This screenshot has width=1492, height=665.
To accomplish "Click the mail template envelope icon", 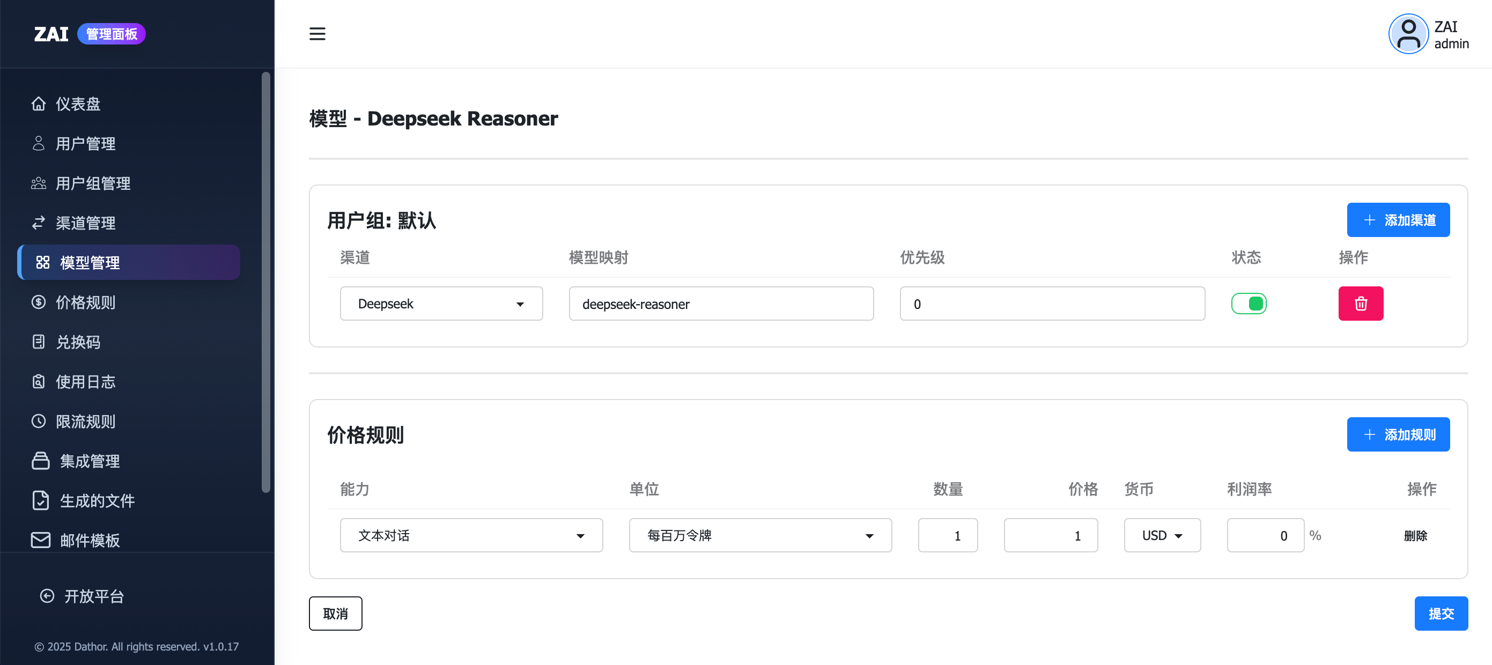I will coord(41,540).
